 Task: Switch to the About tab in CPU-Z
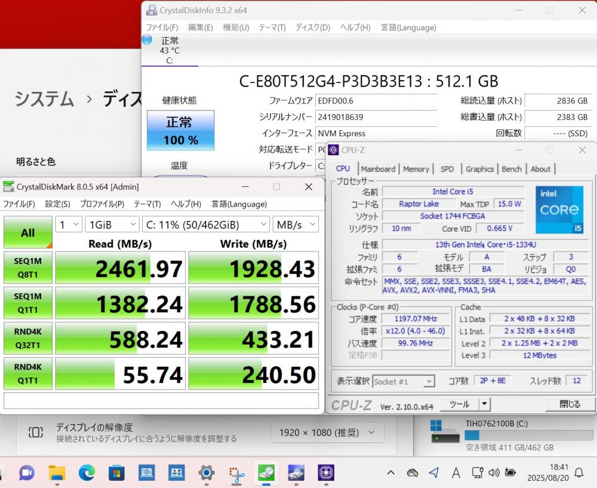(x=540, y=169)
